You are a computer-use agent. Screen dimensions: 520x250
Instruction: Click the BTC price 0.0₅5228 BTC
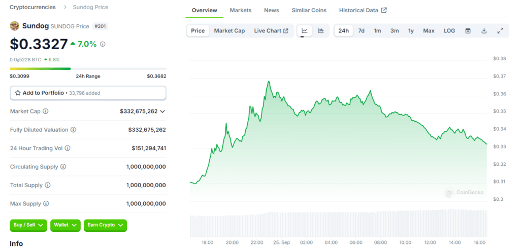coord(25,60)
